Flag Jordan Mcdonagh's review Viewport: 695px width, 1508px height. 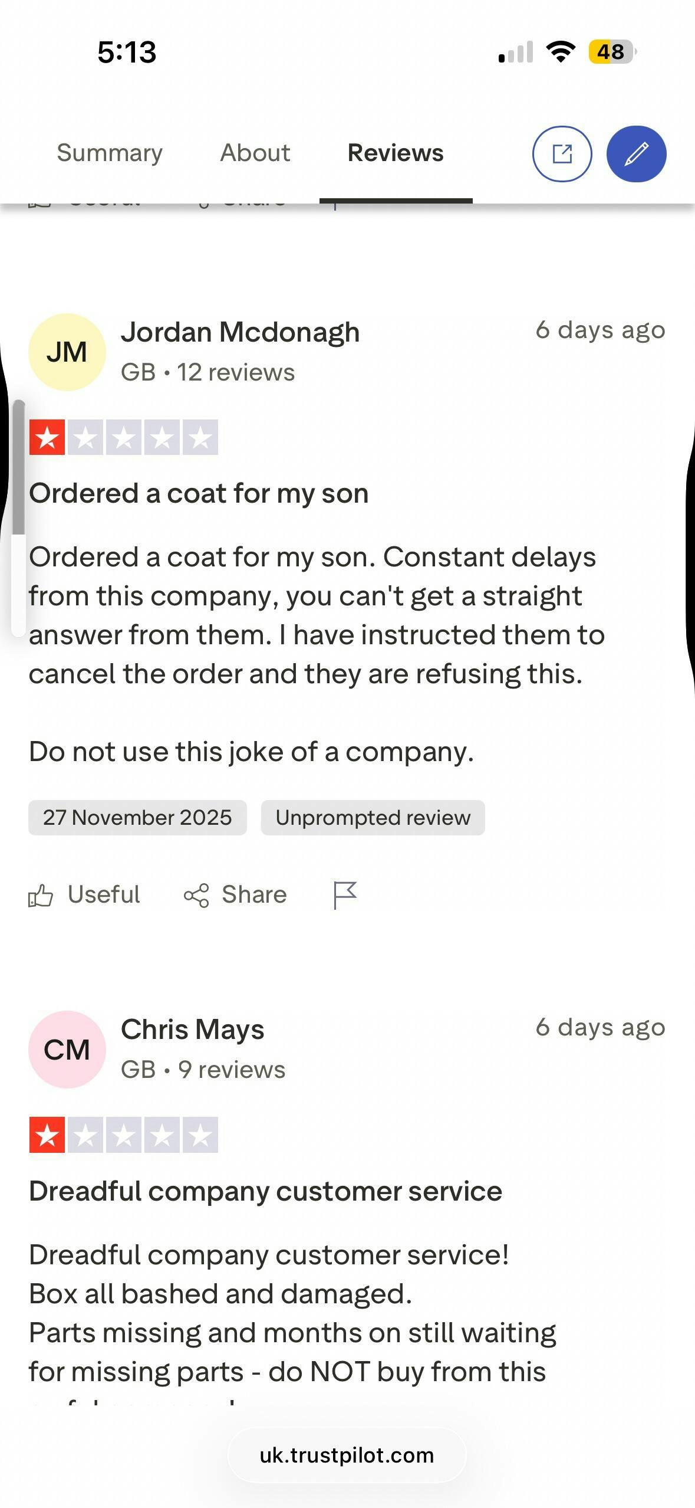345,895
